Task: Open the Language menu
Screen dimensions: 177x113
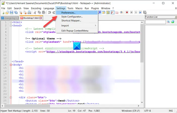Action: pos(49,8)
